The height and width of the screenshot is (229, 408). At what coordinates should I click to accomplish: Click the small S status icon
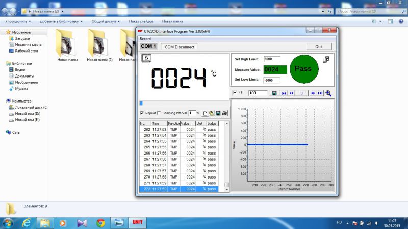146,58
